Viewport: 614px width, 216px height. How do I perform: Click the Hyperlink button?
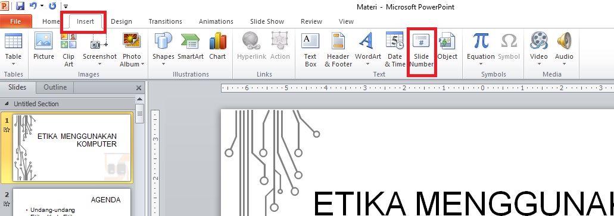click(251, 47)
